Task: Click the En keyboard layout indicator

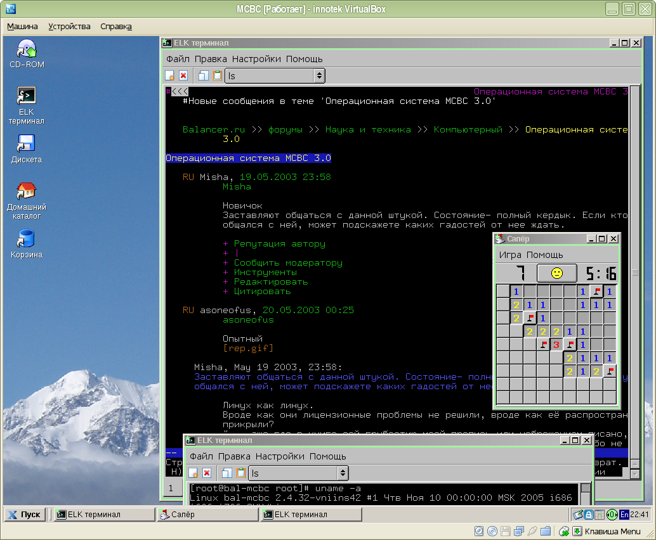Action: click(624, 515)
